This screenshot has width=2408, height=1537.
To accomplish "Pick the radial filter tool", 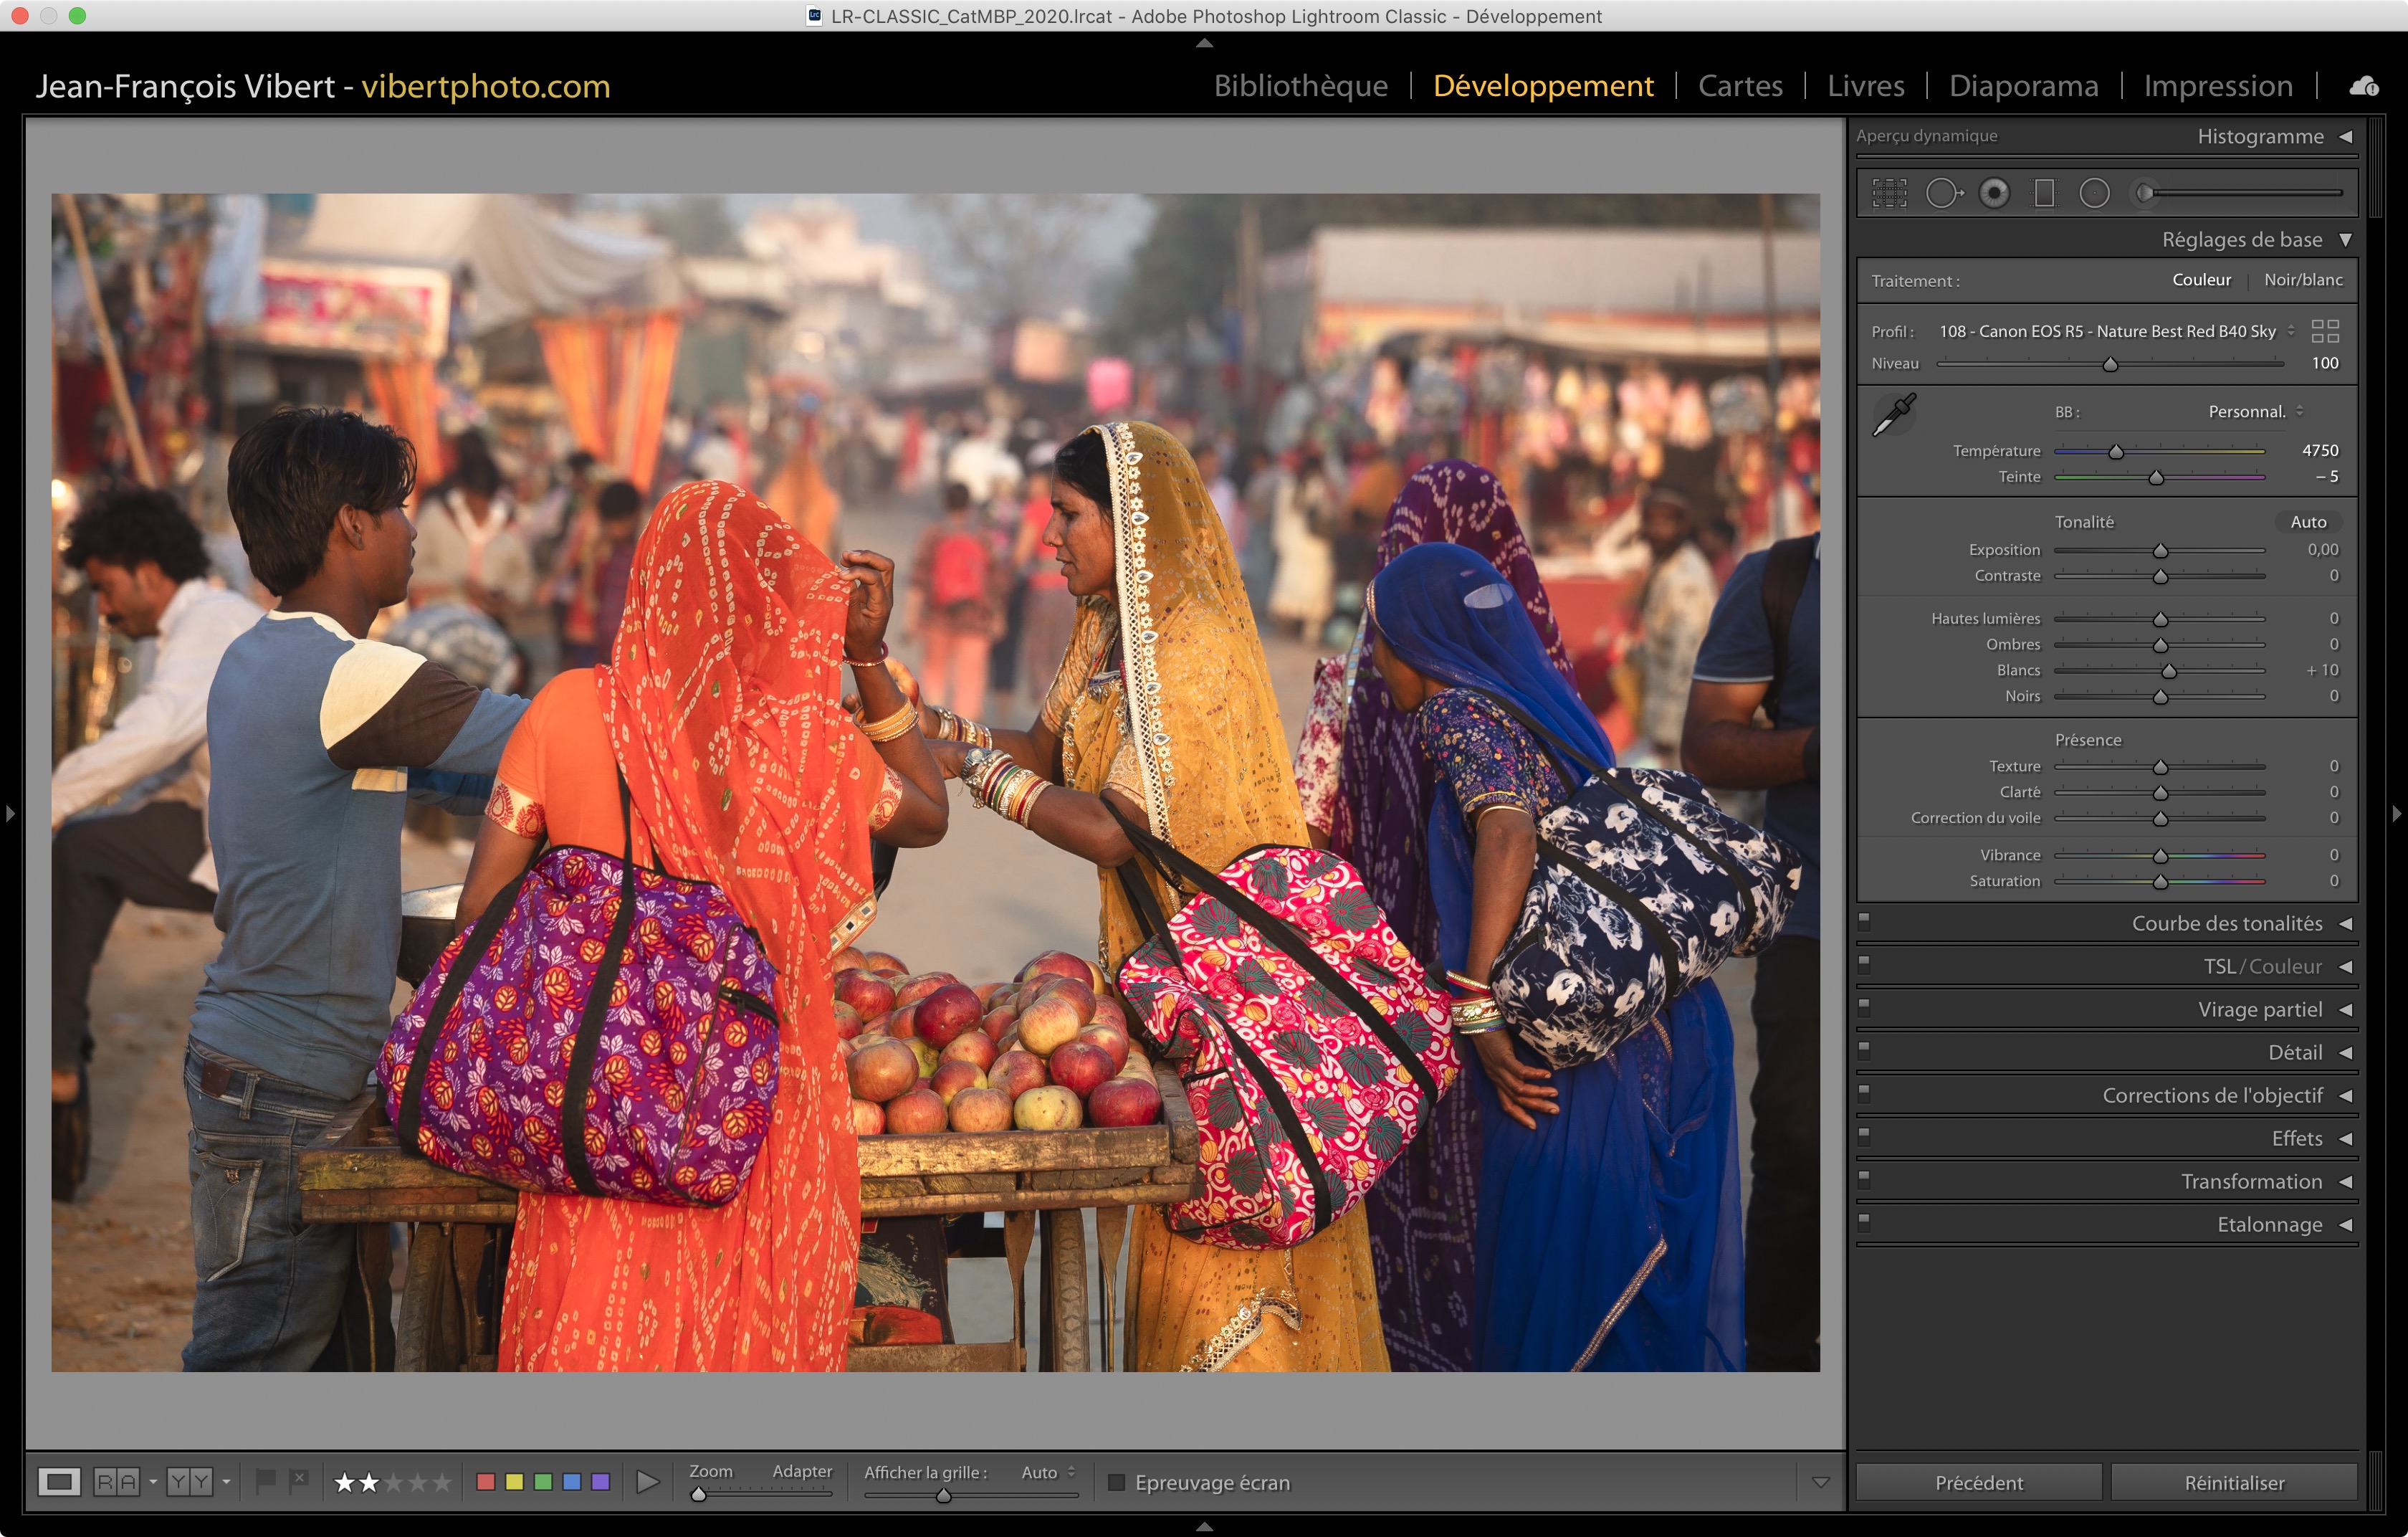I will (2094, 193).
